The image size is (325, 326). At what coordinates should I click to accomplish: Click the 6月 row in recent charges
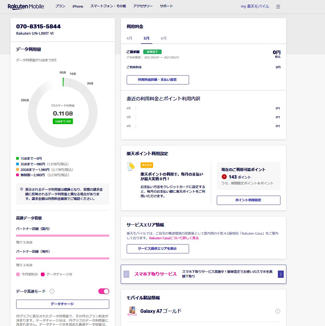pos(203,108)
